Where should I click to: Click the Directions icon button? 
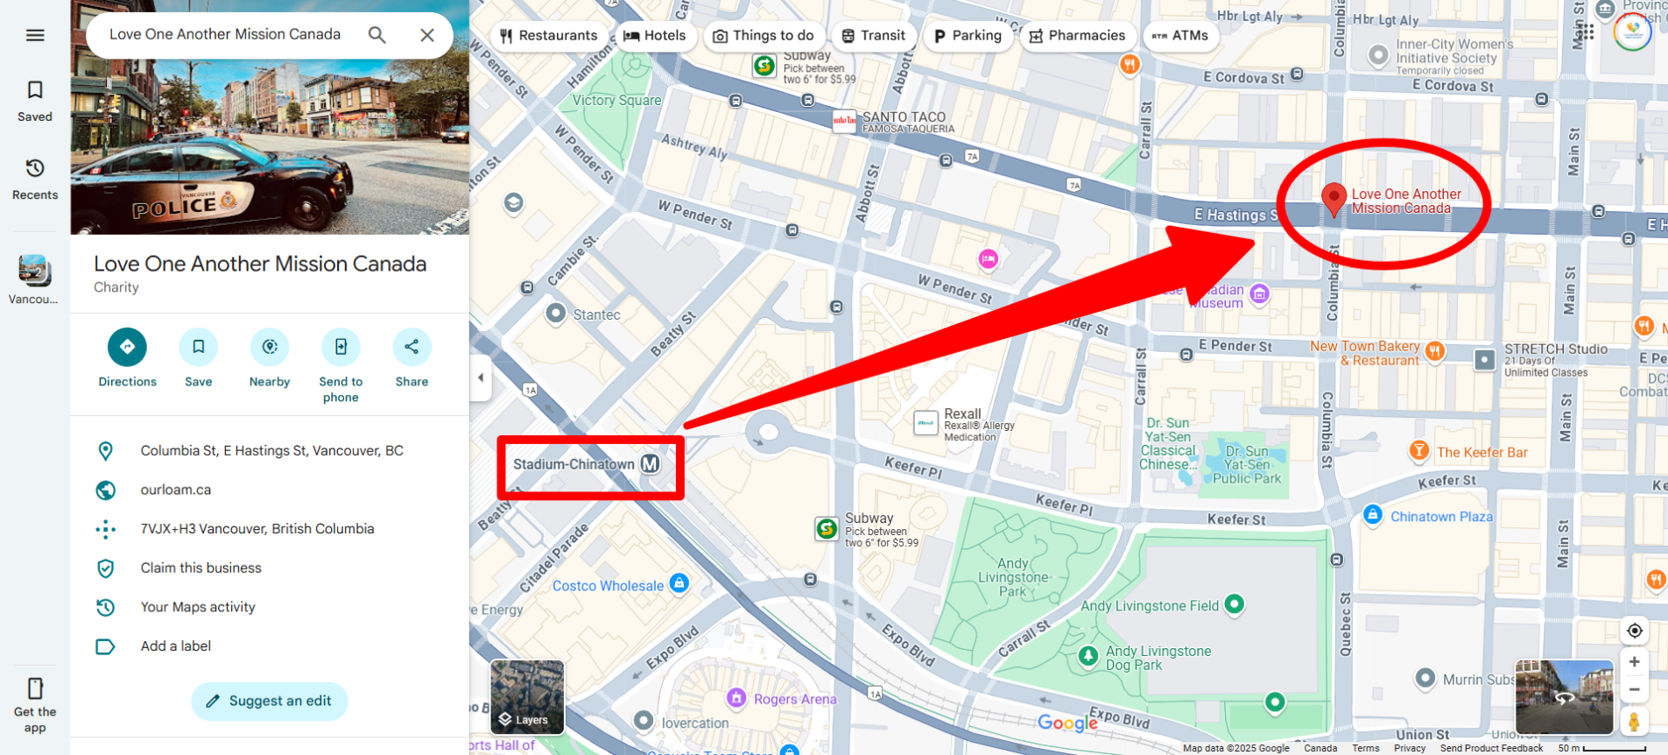click(x=127, y=347)
